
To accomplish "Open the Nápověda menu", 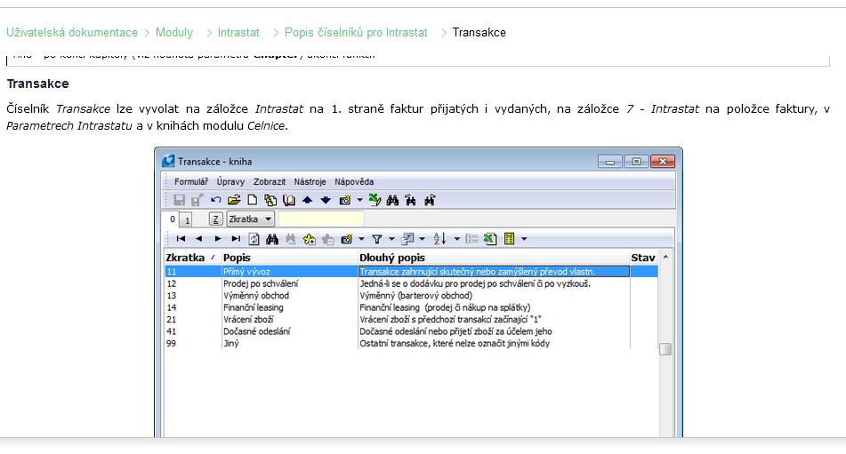I will point(354,182).
